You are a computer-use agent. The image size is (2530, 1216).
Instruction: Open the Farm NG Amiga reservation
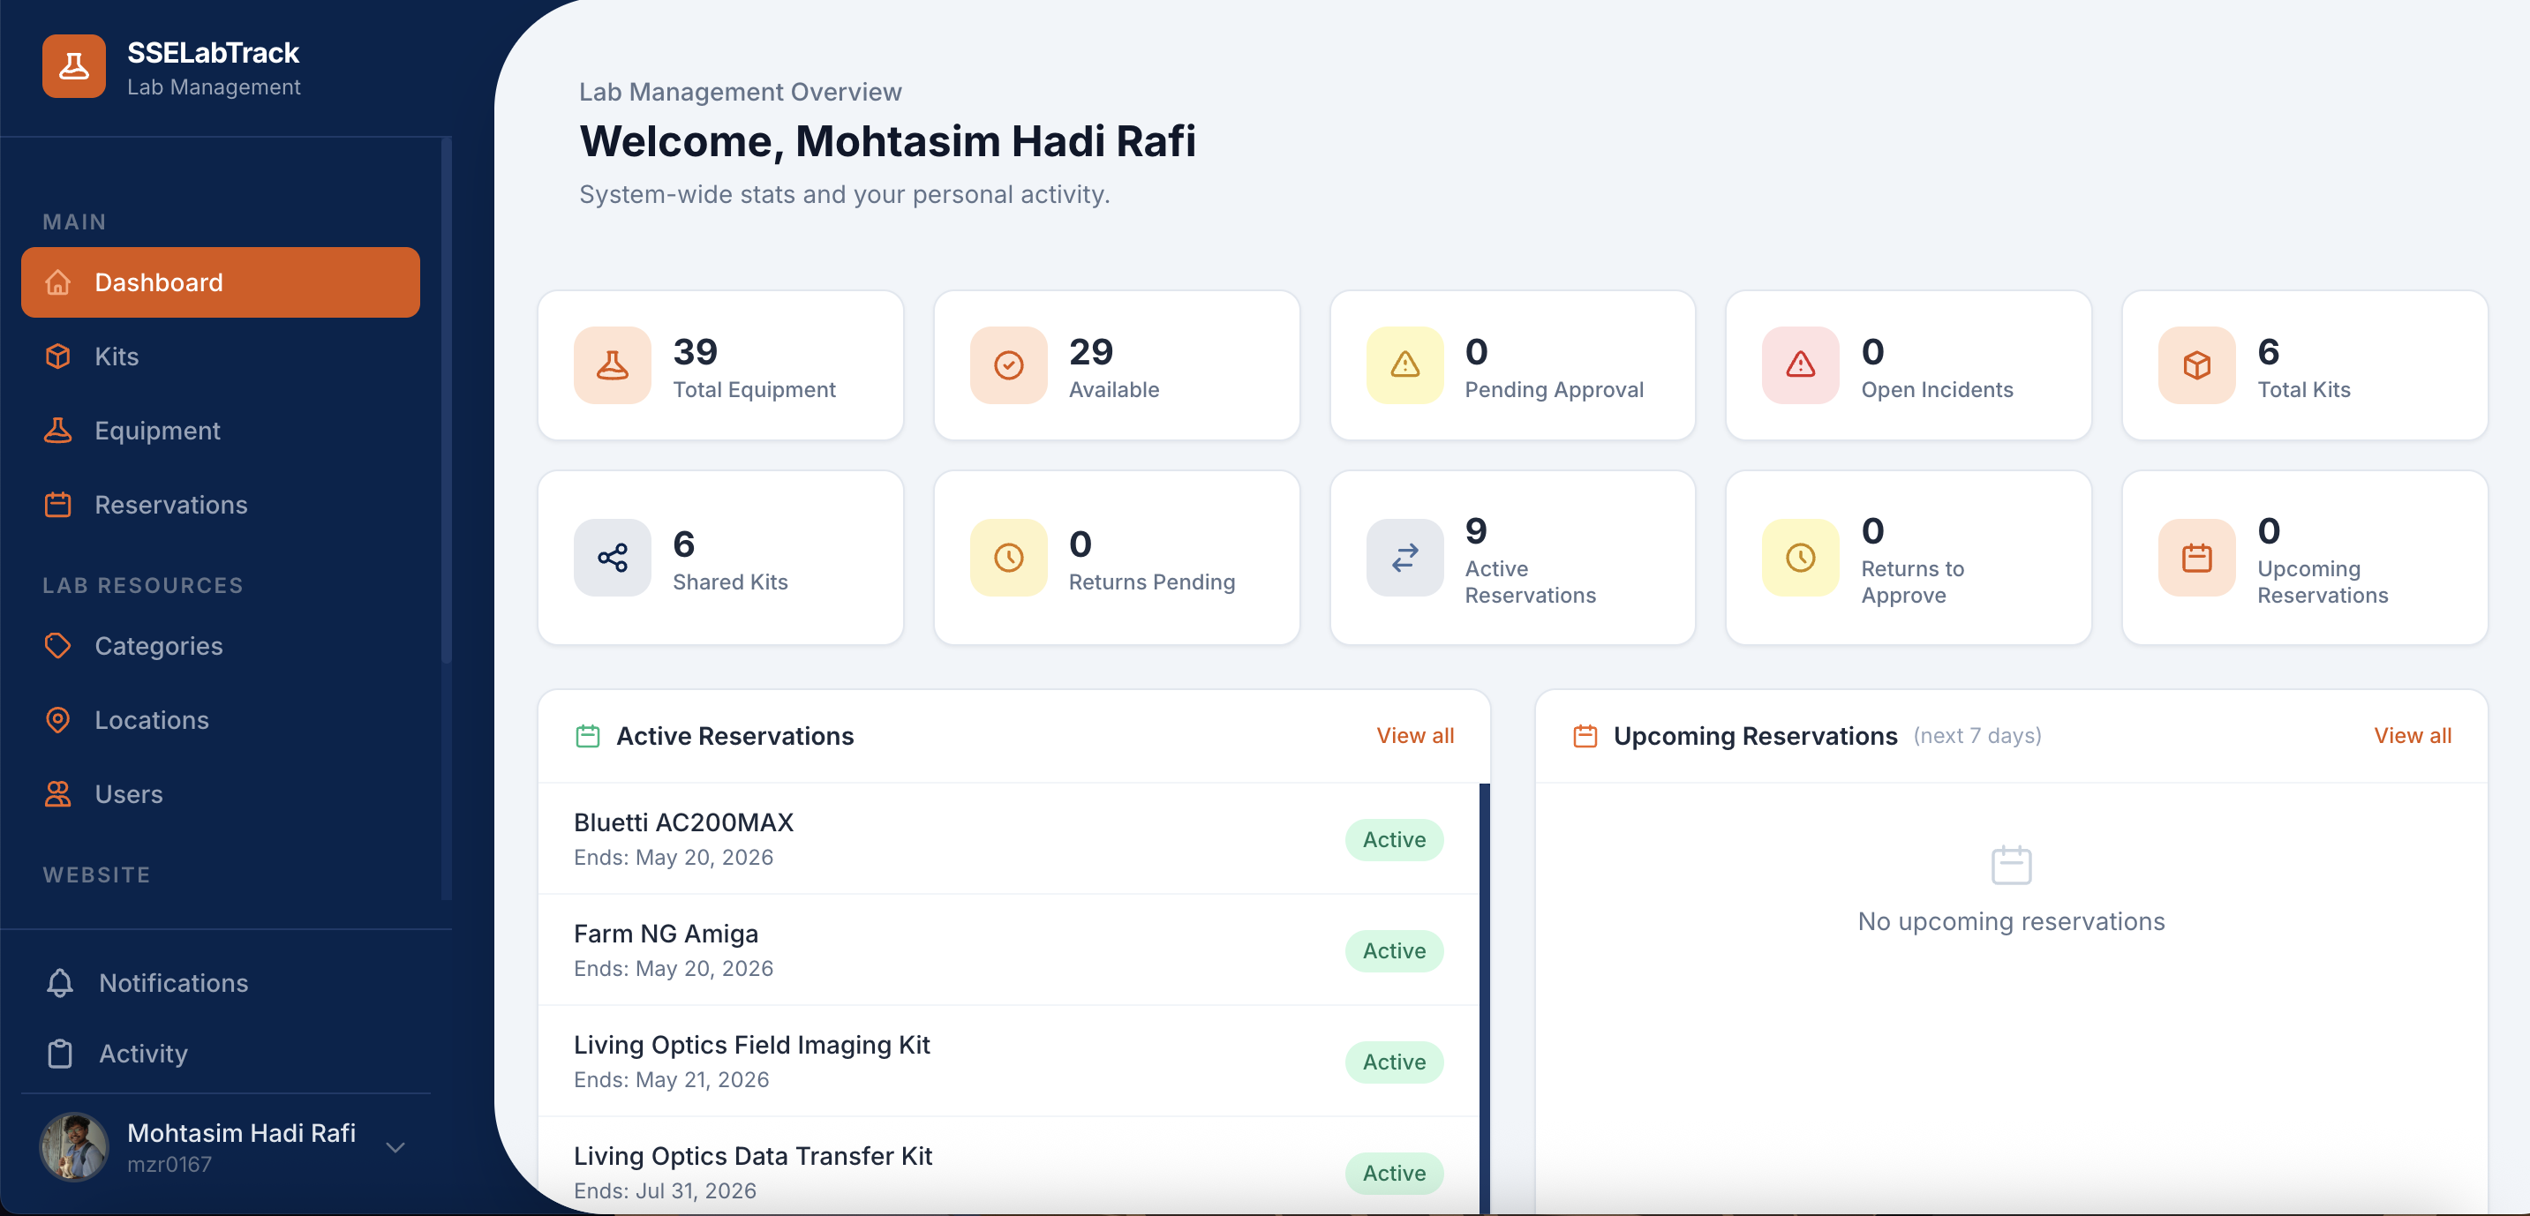pyautogui.click(x=1009, y=950)
